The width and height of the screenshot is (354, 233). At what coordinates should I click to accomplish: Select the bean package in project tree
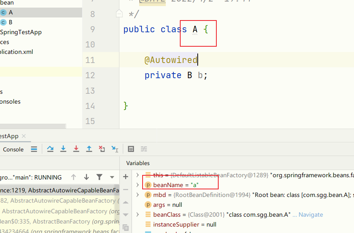point(7,3)
